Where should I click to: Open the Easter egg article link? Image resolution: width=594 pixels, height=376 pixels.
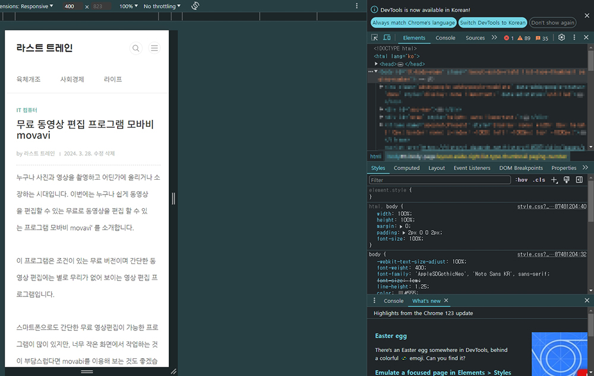click(391, 336)
